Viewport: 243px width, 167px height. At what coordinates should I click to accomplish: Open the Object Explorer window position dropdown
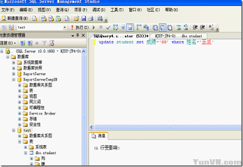click(73, 35)
